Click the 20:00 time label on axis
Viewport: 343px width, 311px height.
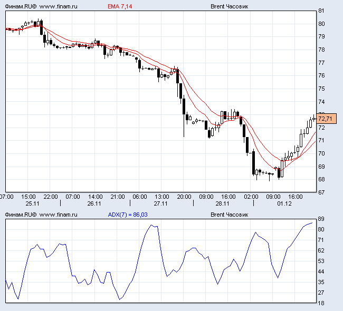pyautogui.click(x=184, y=197)
